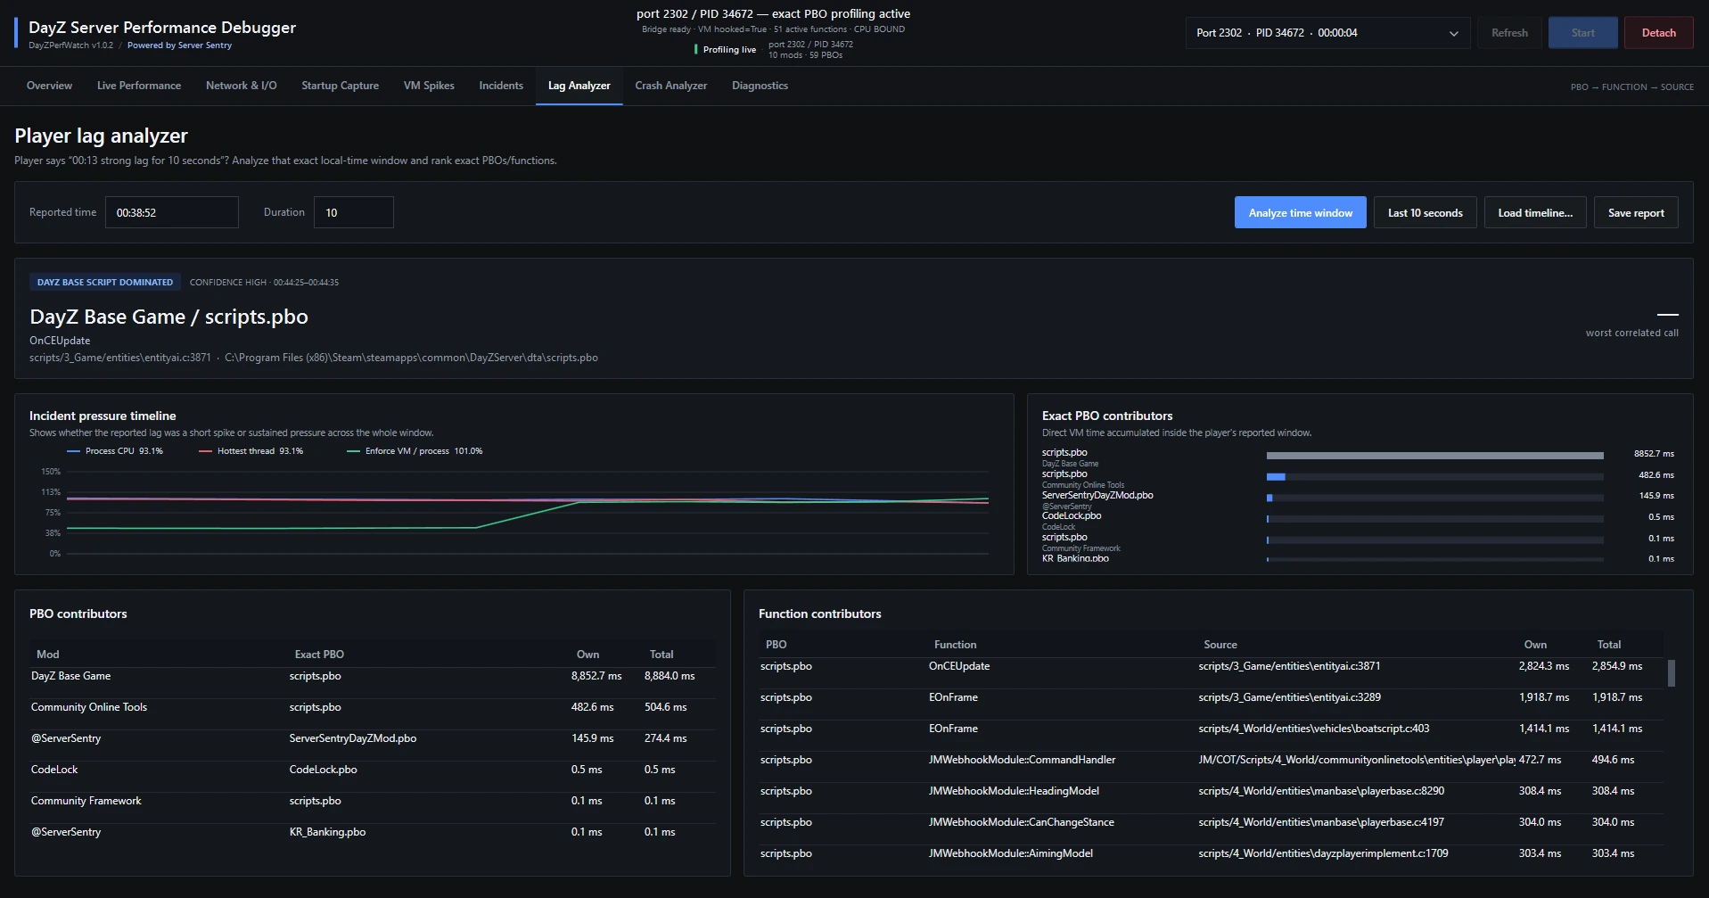Click the Last 10 seconds button
1709x898 pixels.
click(x=1425, y=212)
